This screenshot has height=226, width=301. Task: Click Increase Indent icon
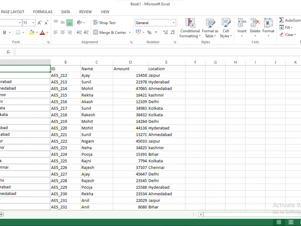[86, 32]
